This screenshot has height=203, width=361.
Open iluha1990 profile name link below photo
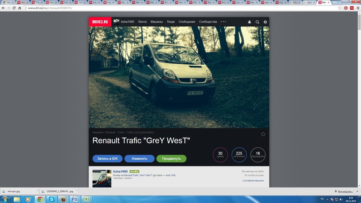120,171
